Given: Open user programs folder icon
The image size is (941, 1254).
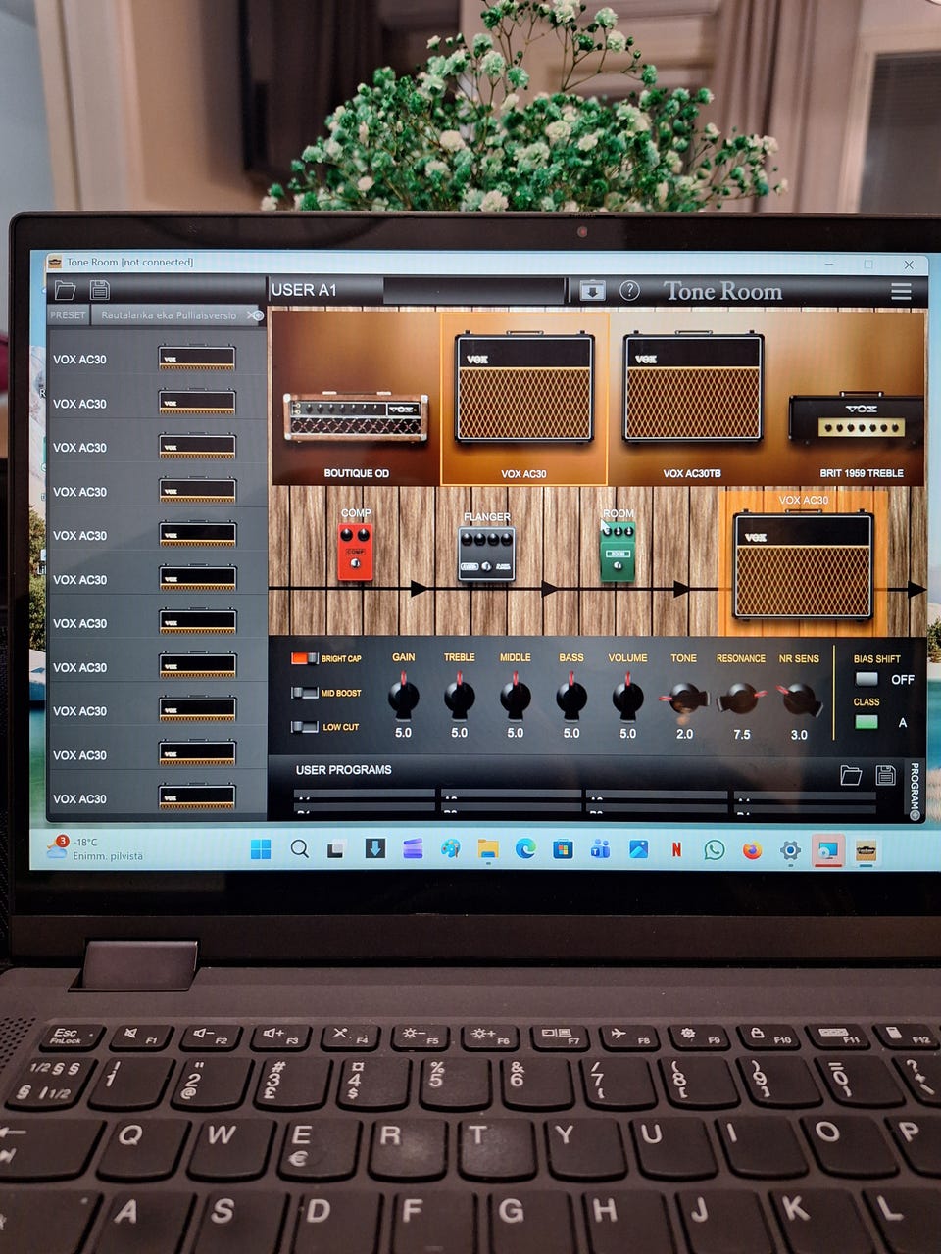Looking at the screenshot, I should click(x=851, y=776).
